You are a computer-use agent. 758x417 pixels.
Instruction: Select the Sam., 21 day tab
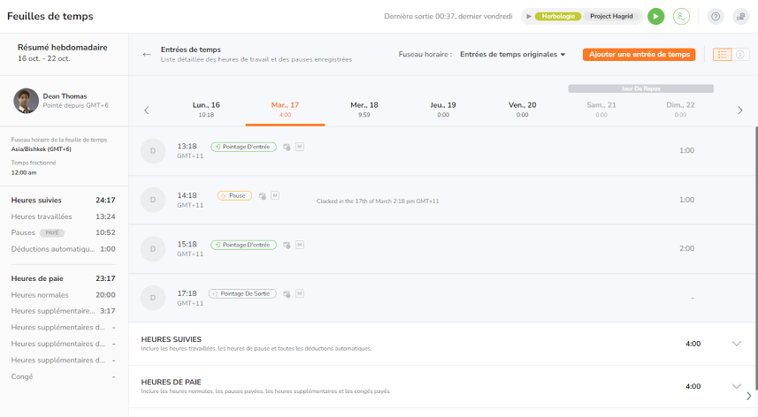point(601,110)
